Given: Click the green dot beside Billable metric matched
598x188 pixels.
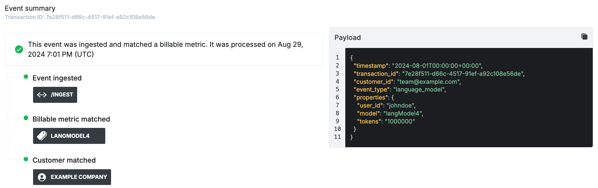Looking at the screenshot, I should coord(26,118).
